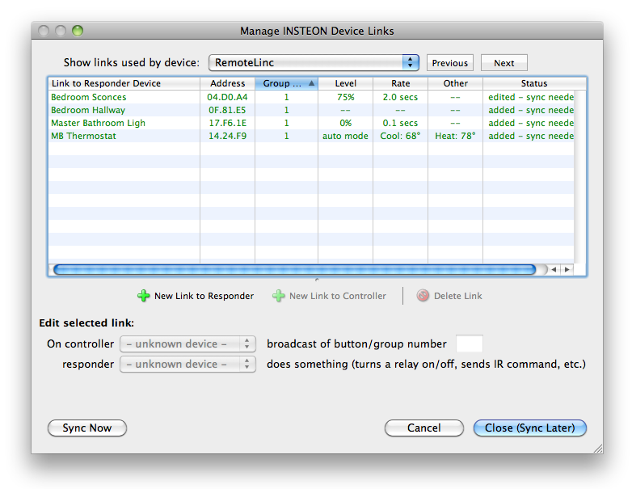Click the 2.0 secs rate cell
Viewport: 632px width, 489px height.
point(400,97)
